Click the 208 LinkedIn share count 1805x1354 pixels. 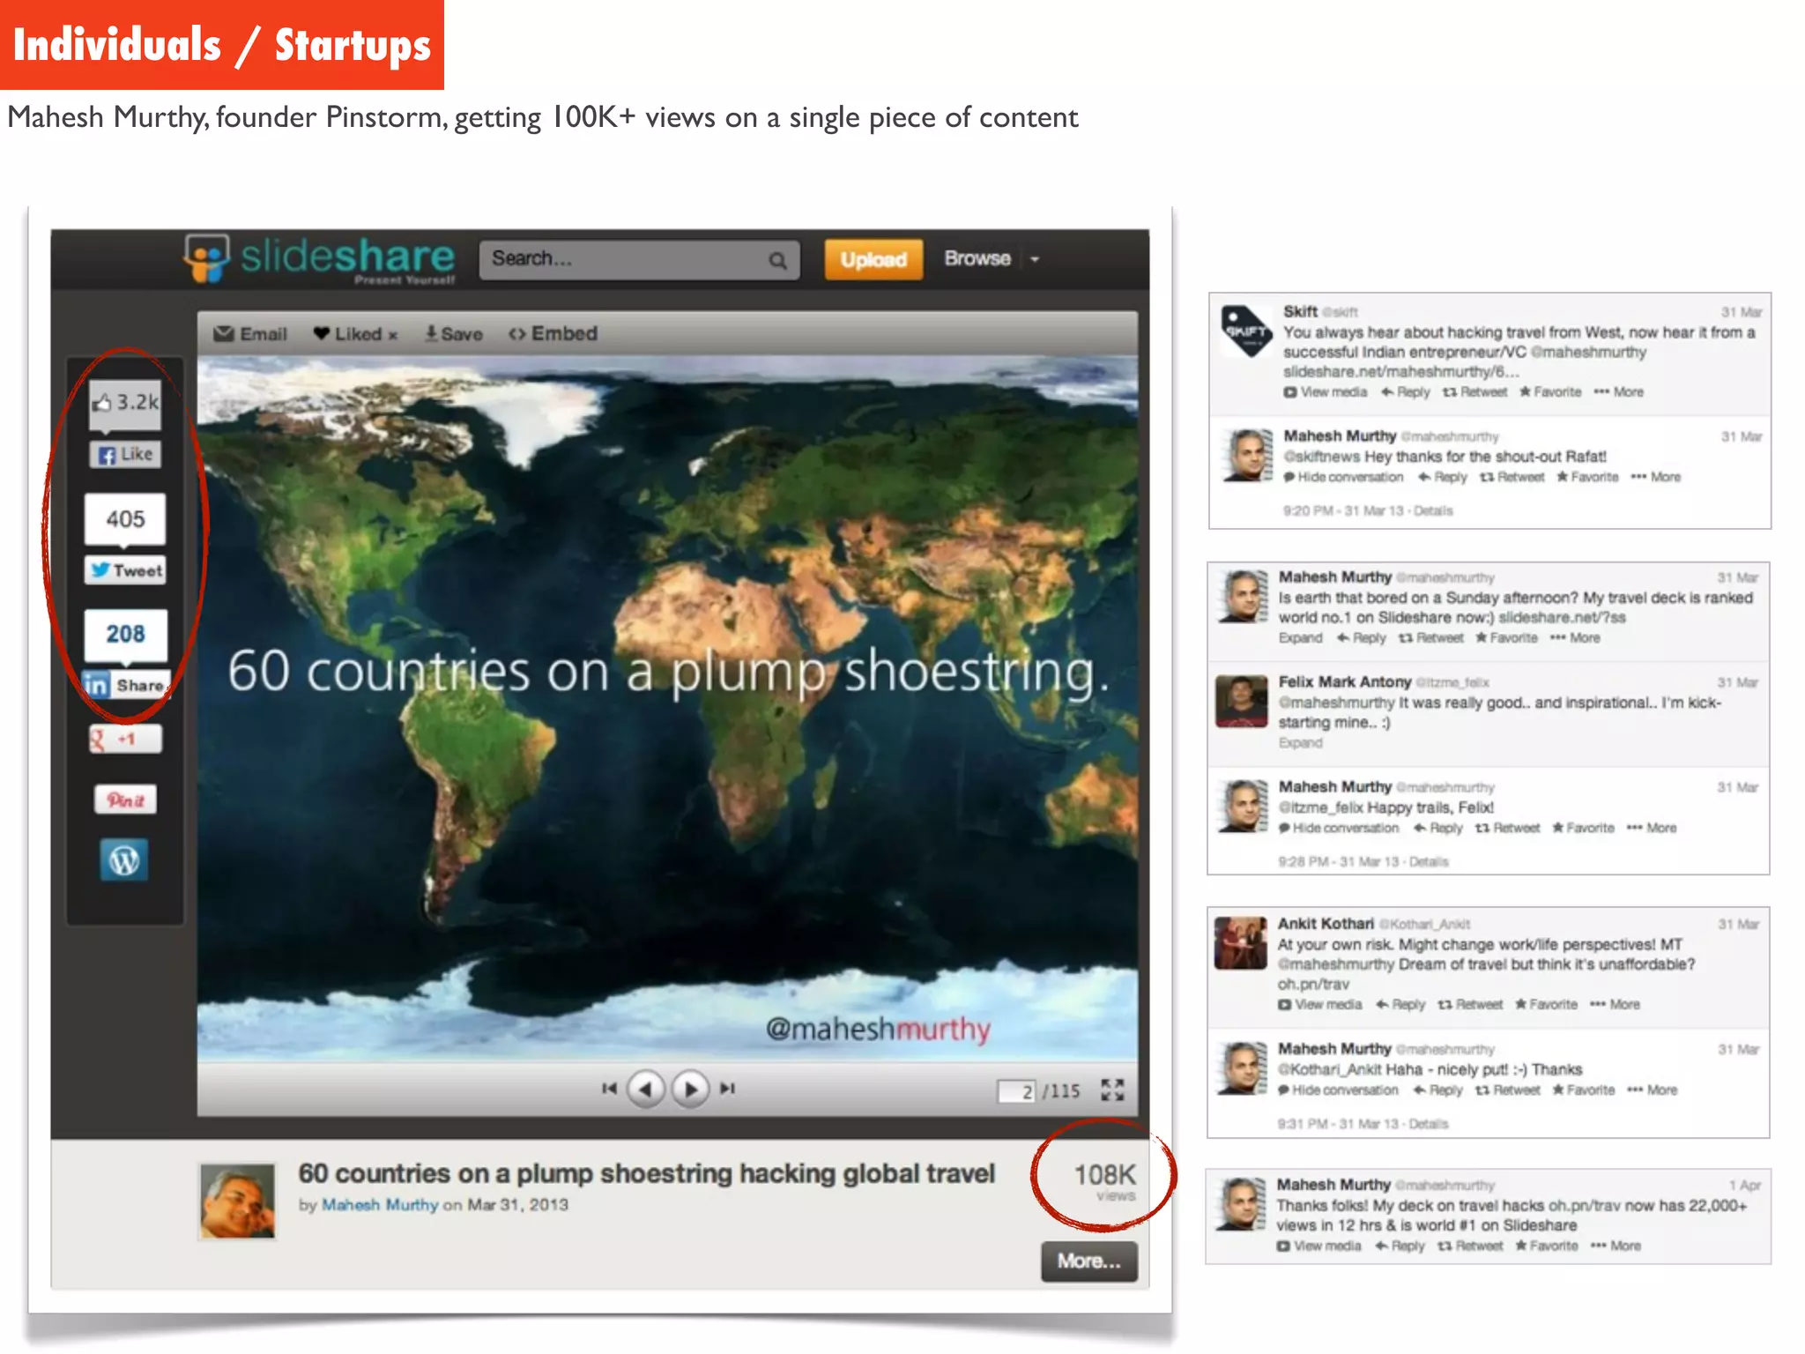[125, 634]
